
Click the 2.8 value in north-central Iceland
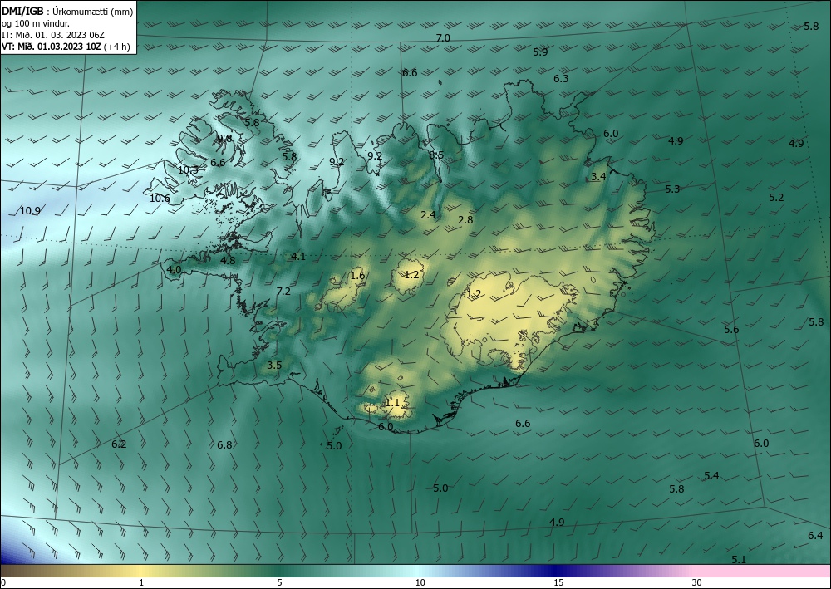pos(465,220)
